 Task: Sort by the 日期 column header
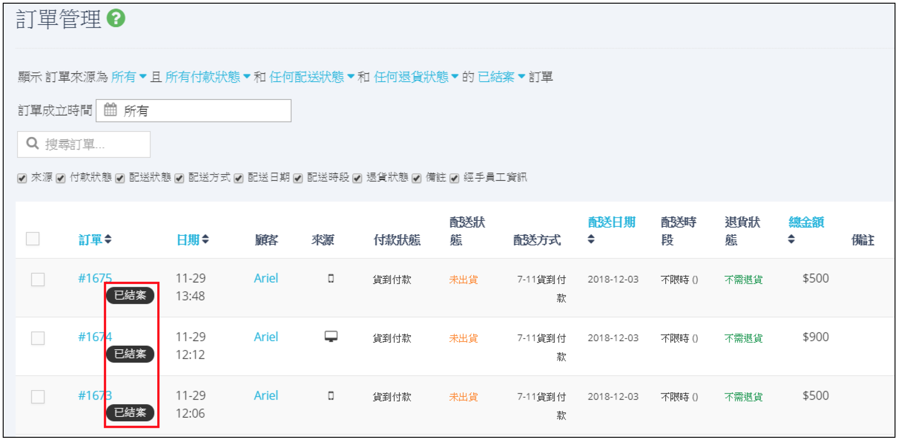[193, 240]
